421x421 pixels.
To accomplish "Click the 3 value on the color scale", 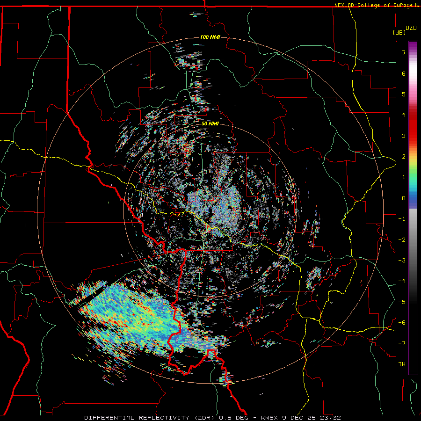I will [404, 136].
